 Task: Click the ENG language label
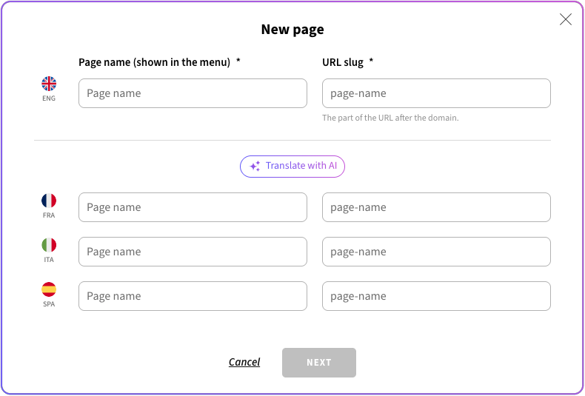pyautogui.click(x=49, y=98)
